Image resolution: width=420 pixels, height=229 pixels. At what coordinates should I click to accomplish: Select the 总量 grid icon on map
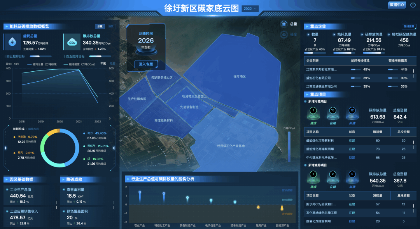tap(284, 24)
